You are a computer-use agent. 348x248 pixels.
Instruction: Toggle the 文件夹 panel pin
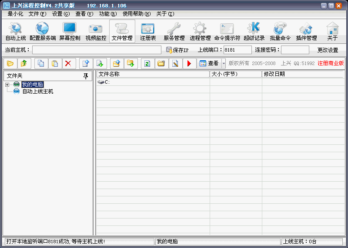tap(86, 75)
